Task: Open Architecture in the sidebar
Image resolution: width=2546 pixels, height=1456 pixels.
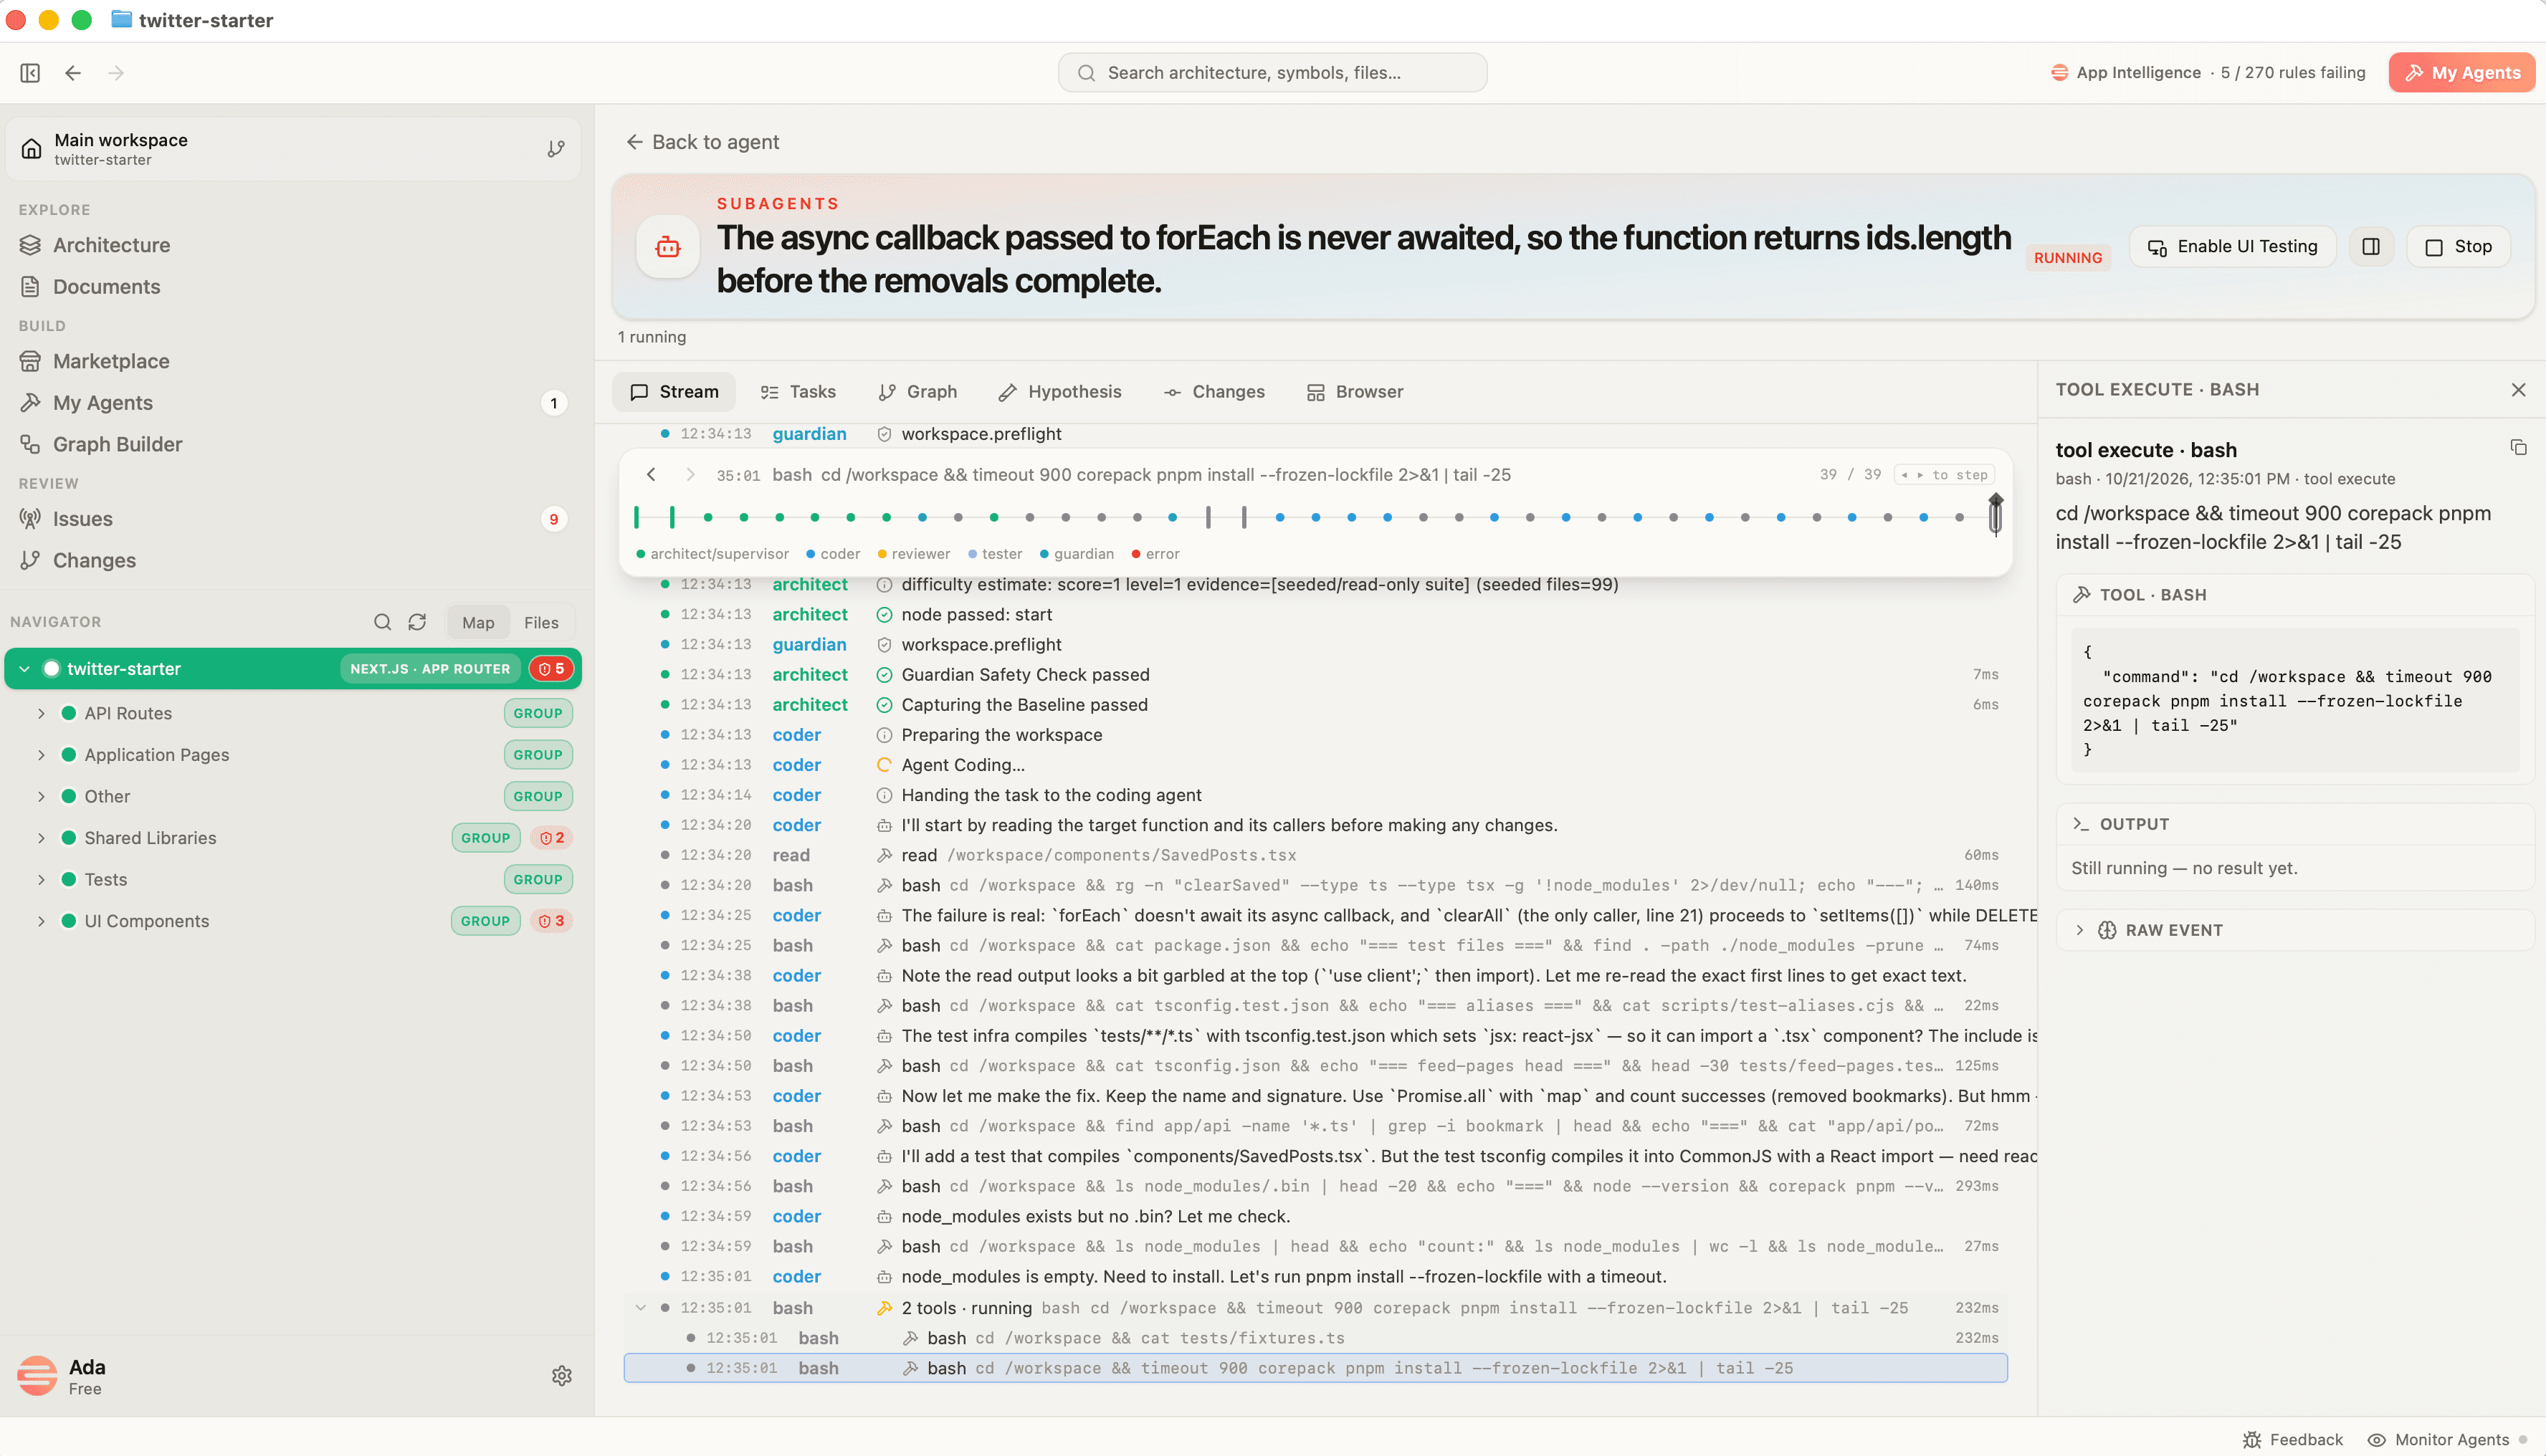Action: pos(111,245)
